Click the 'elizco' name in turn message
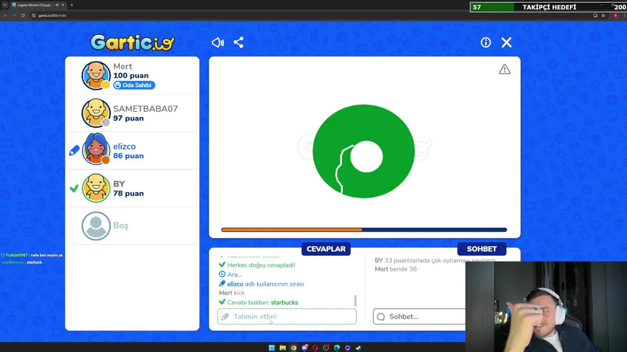 235,284
